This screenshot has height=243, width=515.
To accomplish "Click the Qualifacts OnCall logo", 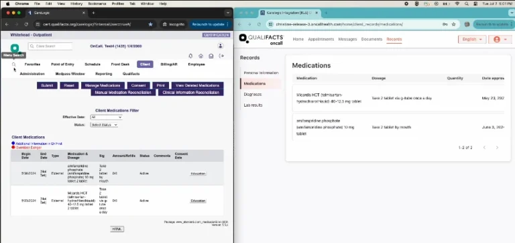I will [x=261, y=39].
